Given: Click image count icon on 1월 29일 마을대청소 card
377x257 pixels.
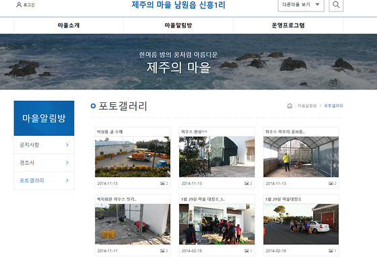Looking at the screenshot, I should click(331, 251).
